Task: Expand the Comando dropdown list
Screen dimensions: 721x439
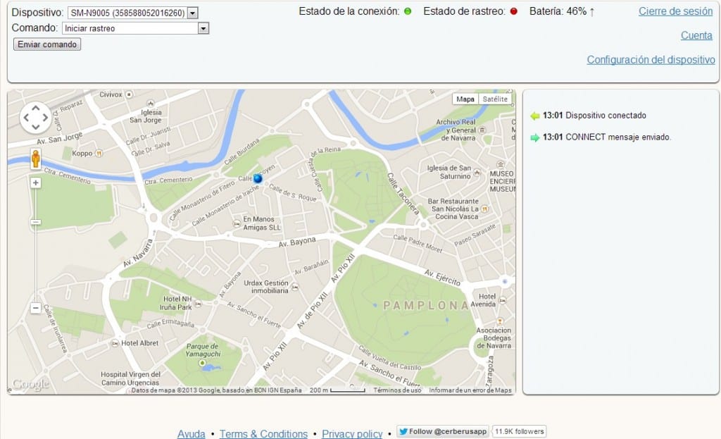Action: 203,28
